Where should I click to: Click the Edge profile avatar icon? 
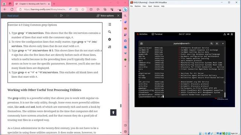(x=4, y=4)
